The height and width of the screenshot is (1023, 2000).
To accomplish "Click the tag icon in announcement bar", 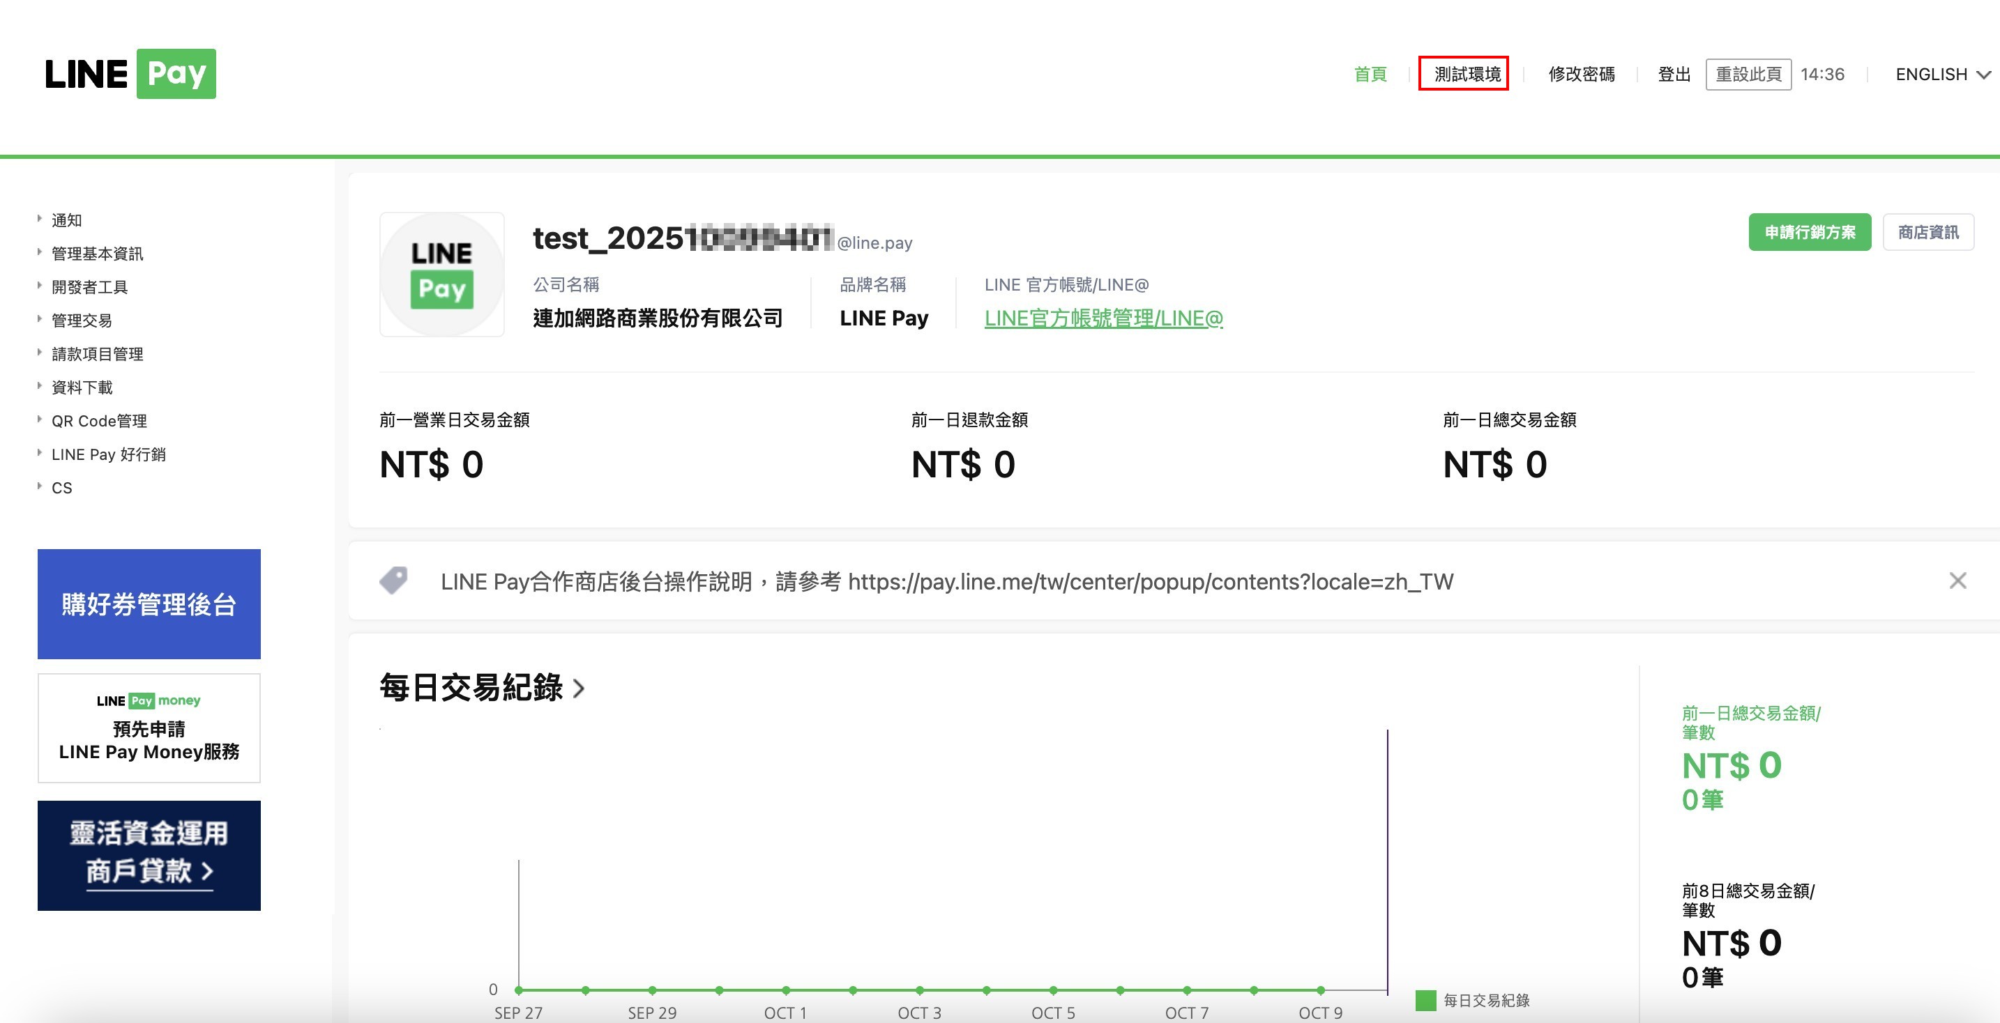I will point(393,580).
